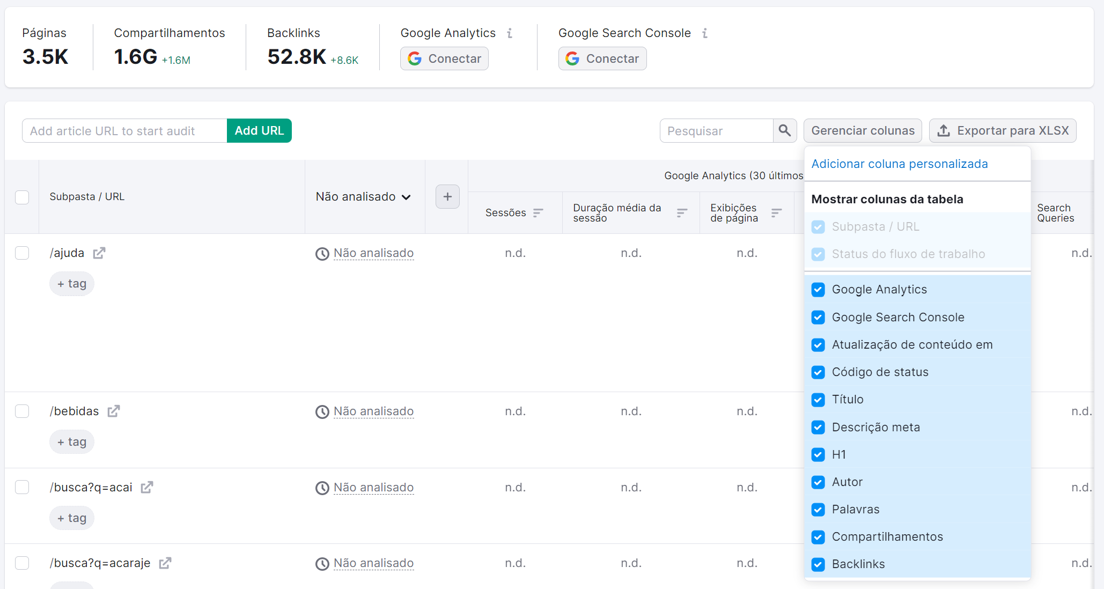This screenshot has height=589, width=1104.
Task: Click the Pesquisar search field
Action: [x=716, y=130]
